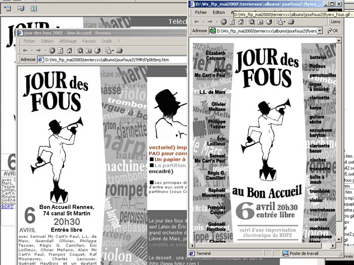Click the OK go button beside address bar
The height and width of the screenshot is (265, 354).
click(x=333, y=31)
